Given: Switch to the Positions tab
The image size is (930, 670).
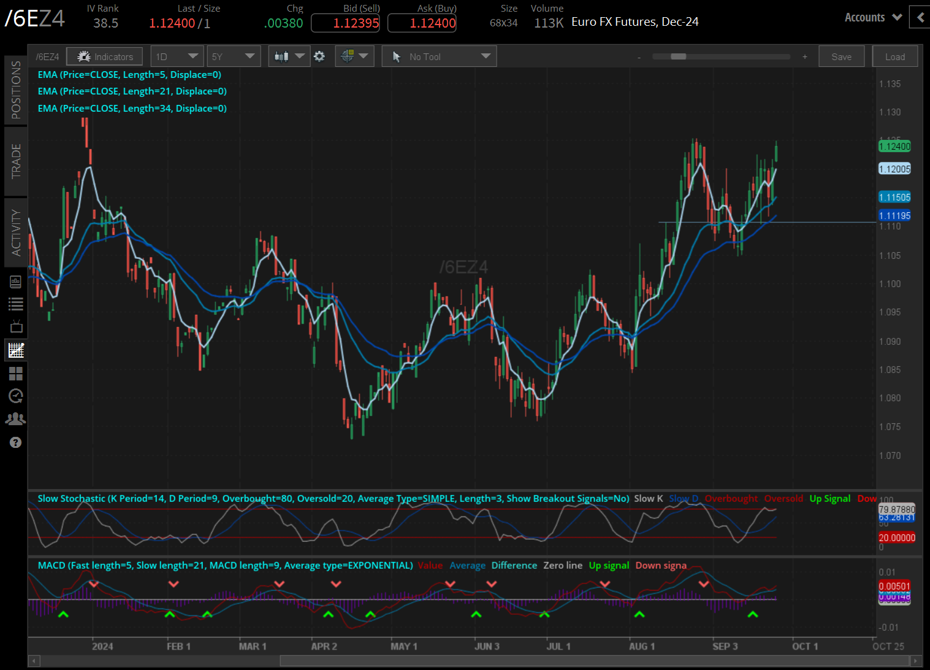Looking at the screenshot, I should tap(16, 90).
